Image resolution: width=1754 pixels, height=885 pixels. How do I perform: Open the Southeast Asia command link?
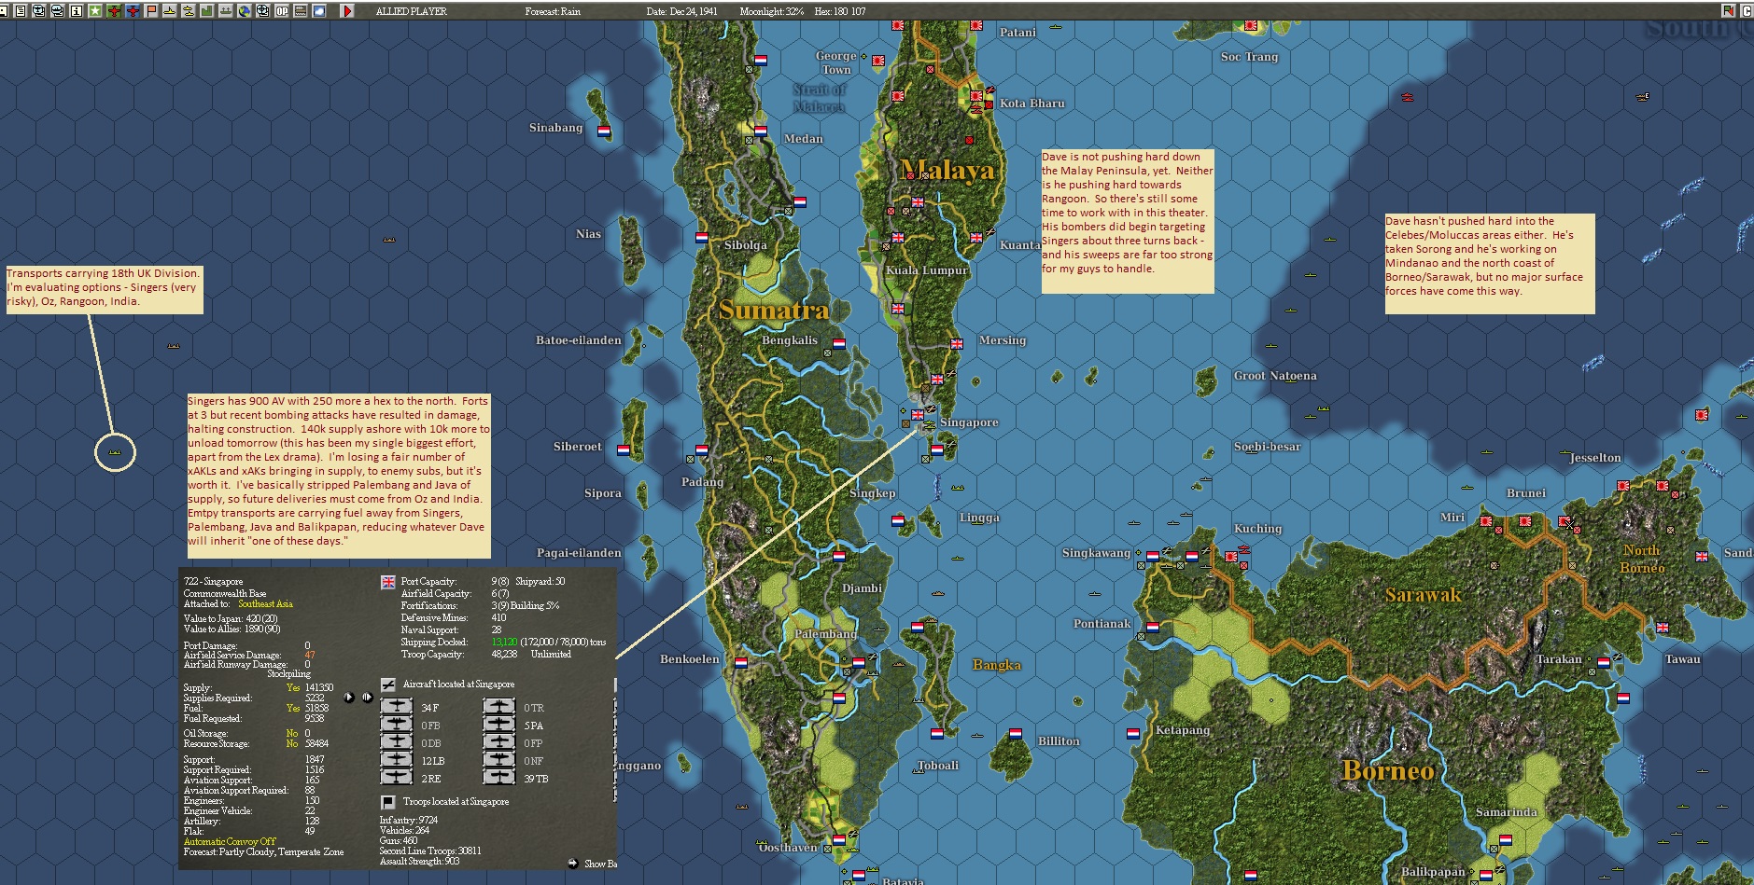[x=265, y=604]
